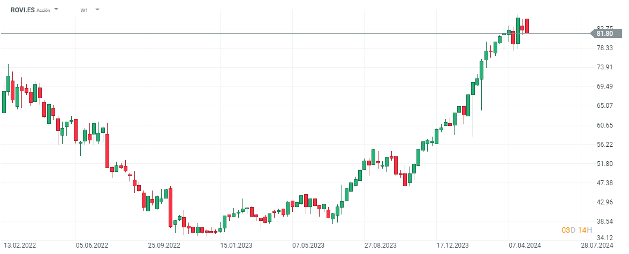Open the ROVI.ES symbol selector dropdown arrow
The height and width of the screenshot is (254, 629).
pyautogui.click(x=56, y=10)
